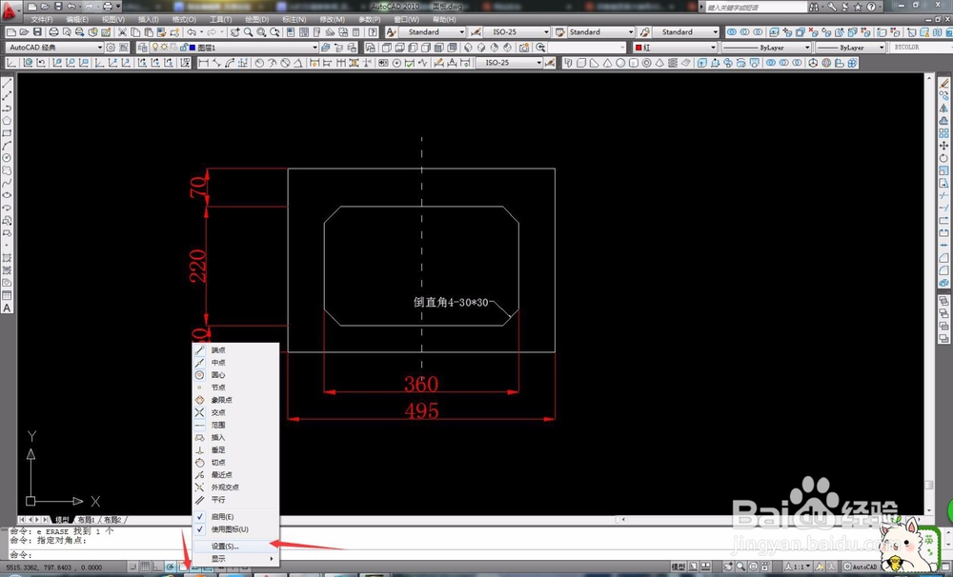Select the Line tool in the Draw toolbar
953x577 pixels.
point(8,83)
